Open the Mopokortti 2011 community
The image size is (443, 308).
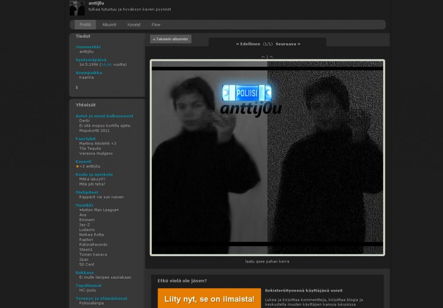[x=94, y=131]
